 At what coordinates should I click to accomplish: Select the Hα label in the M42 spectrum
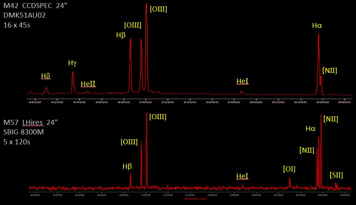317,26
